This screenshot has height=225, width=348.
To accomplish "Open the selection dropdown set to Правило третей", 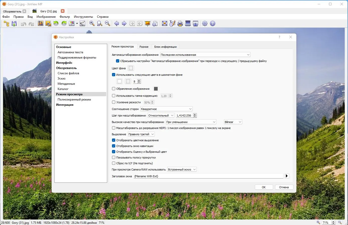I will point(141,134).
